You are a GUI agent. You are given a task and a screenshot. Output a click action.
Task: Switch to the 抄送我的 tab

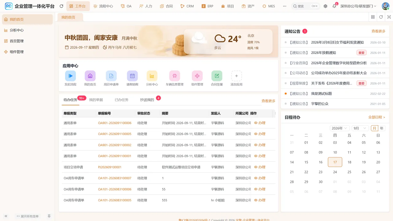(147, 100)
